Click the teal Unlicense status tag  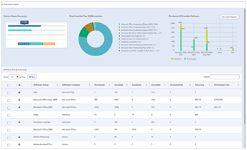pos(36,44)
